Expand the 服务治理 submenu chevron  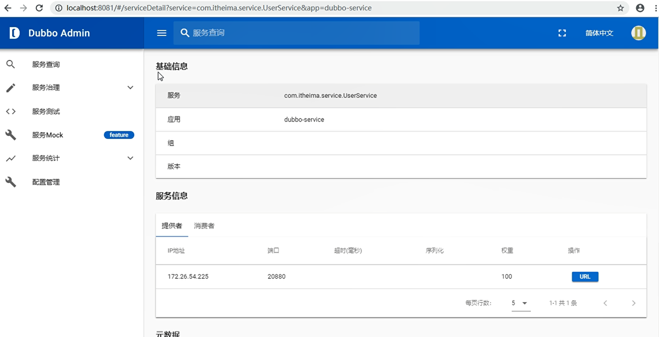tap(130, 87)
